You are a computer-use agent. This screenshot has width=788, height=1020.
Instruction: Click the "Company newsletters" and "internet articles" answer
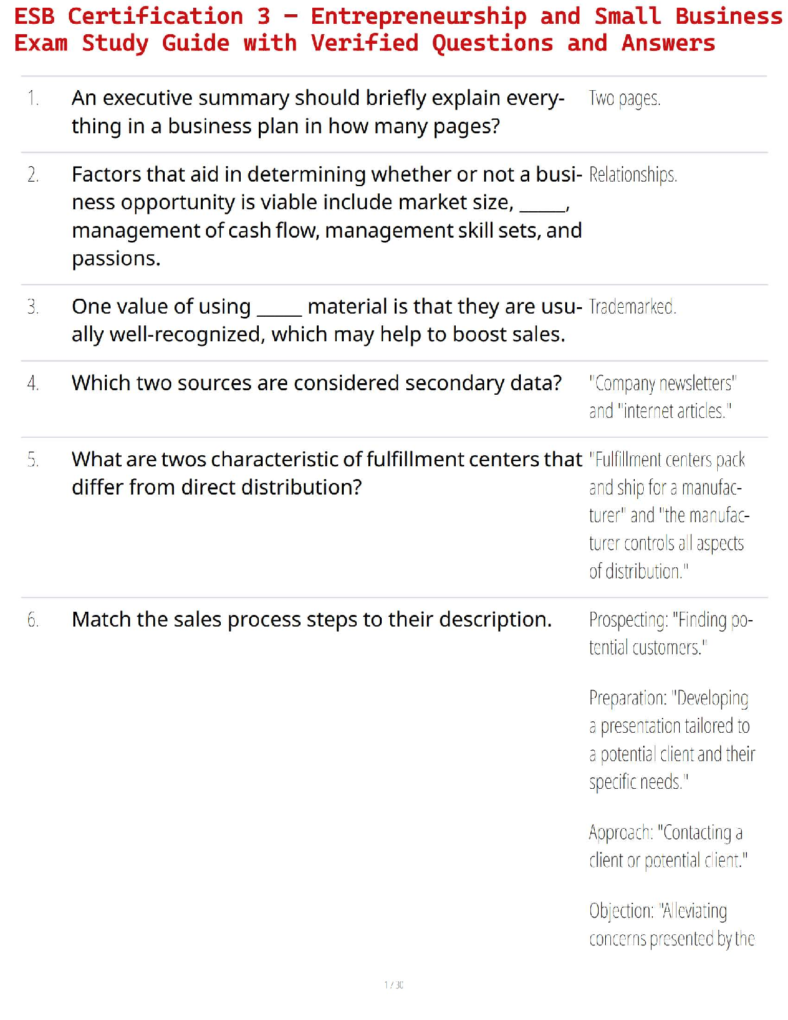coord(662,397)
